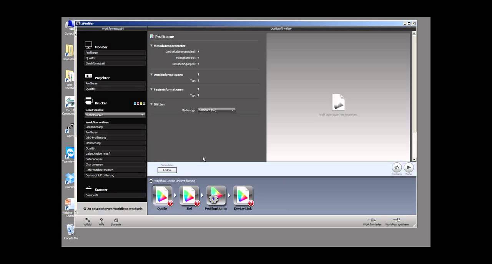Click the Quellprofil wählen header
This screenshot has height=264, width=492.
click(x=281, y=28)
